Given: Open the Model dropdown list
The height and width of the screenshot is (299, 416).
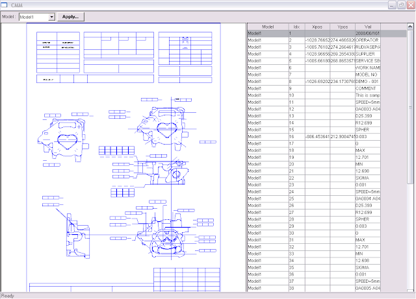Looking at the screenshot, I should click(51, 17).
